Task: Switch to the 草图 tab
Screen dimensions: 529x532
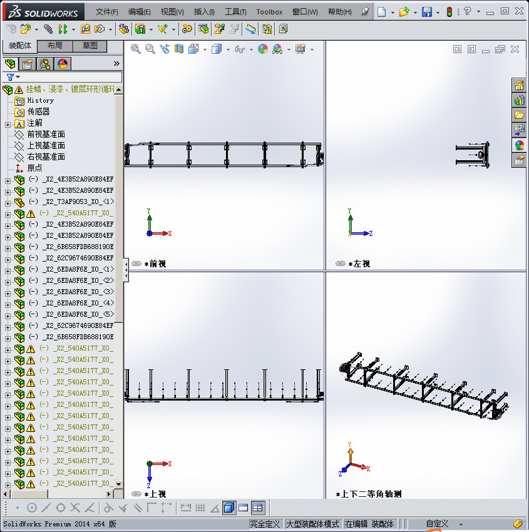Action: (x=90, y=46)
